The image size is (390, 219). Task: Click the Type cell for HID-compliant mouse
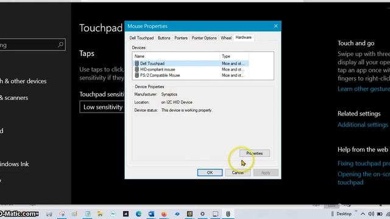[233, 69]
